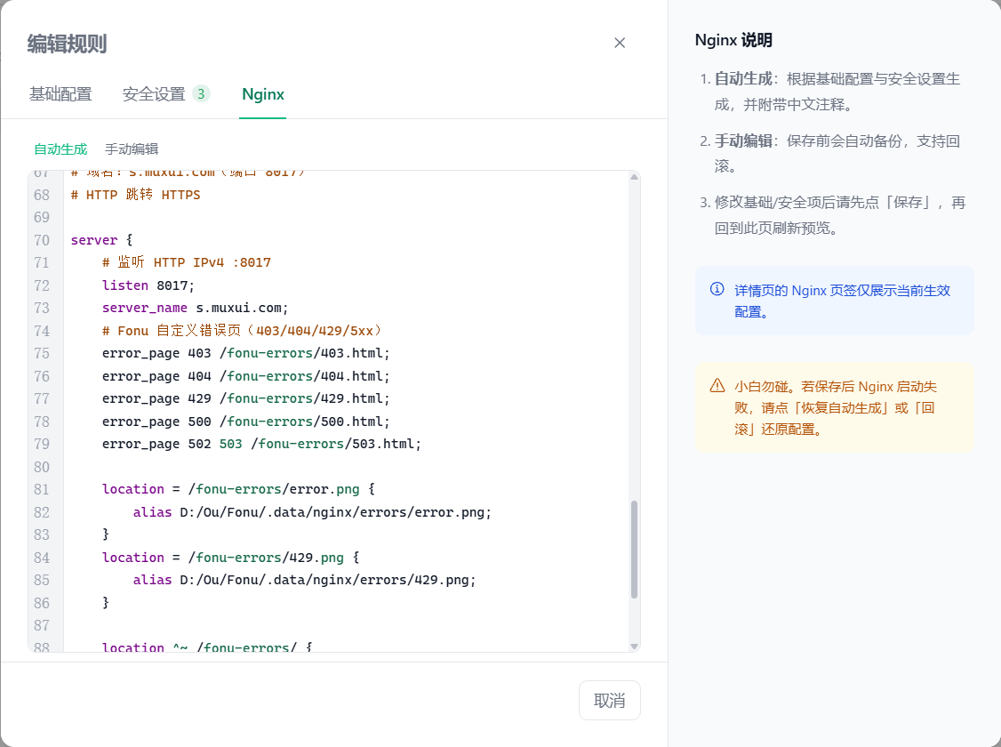The width and height of the screenshot is (1001, 747).
Task: Click the 'server {' code line
Action: (101, 240)
